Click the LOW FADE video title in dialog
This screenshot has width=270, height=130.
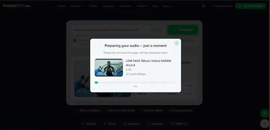(x=148, y=63)
